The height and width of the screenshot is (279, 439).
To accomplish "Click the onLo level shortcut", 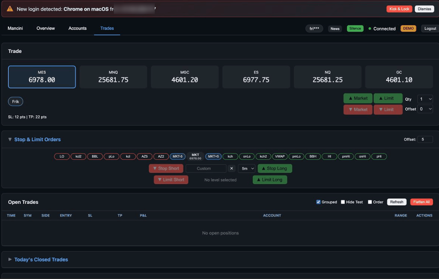I will click(x=247, y=156).
